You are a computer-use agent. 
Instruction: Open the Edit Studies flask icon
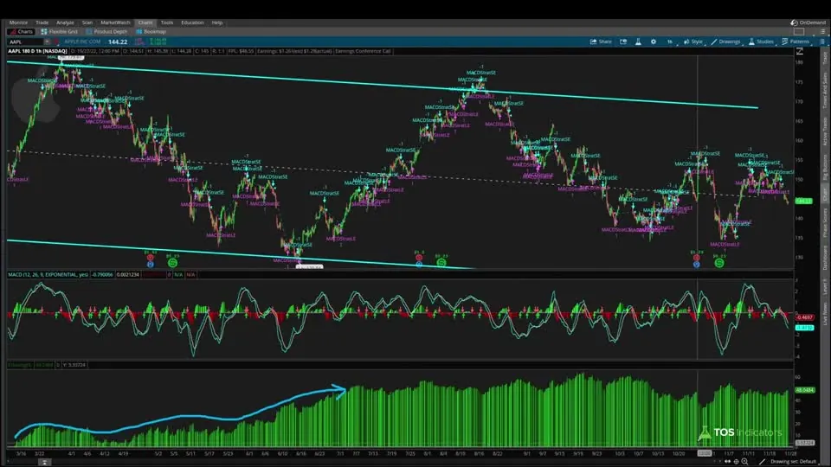[x=638, y=42]
